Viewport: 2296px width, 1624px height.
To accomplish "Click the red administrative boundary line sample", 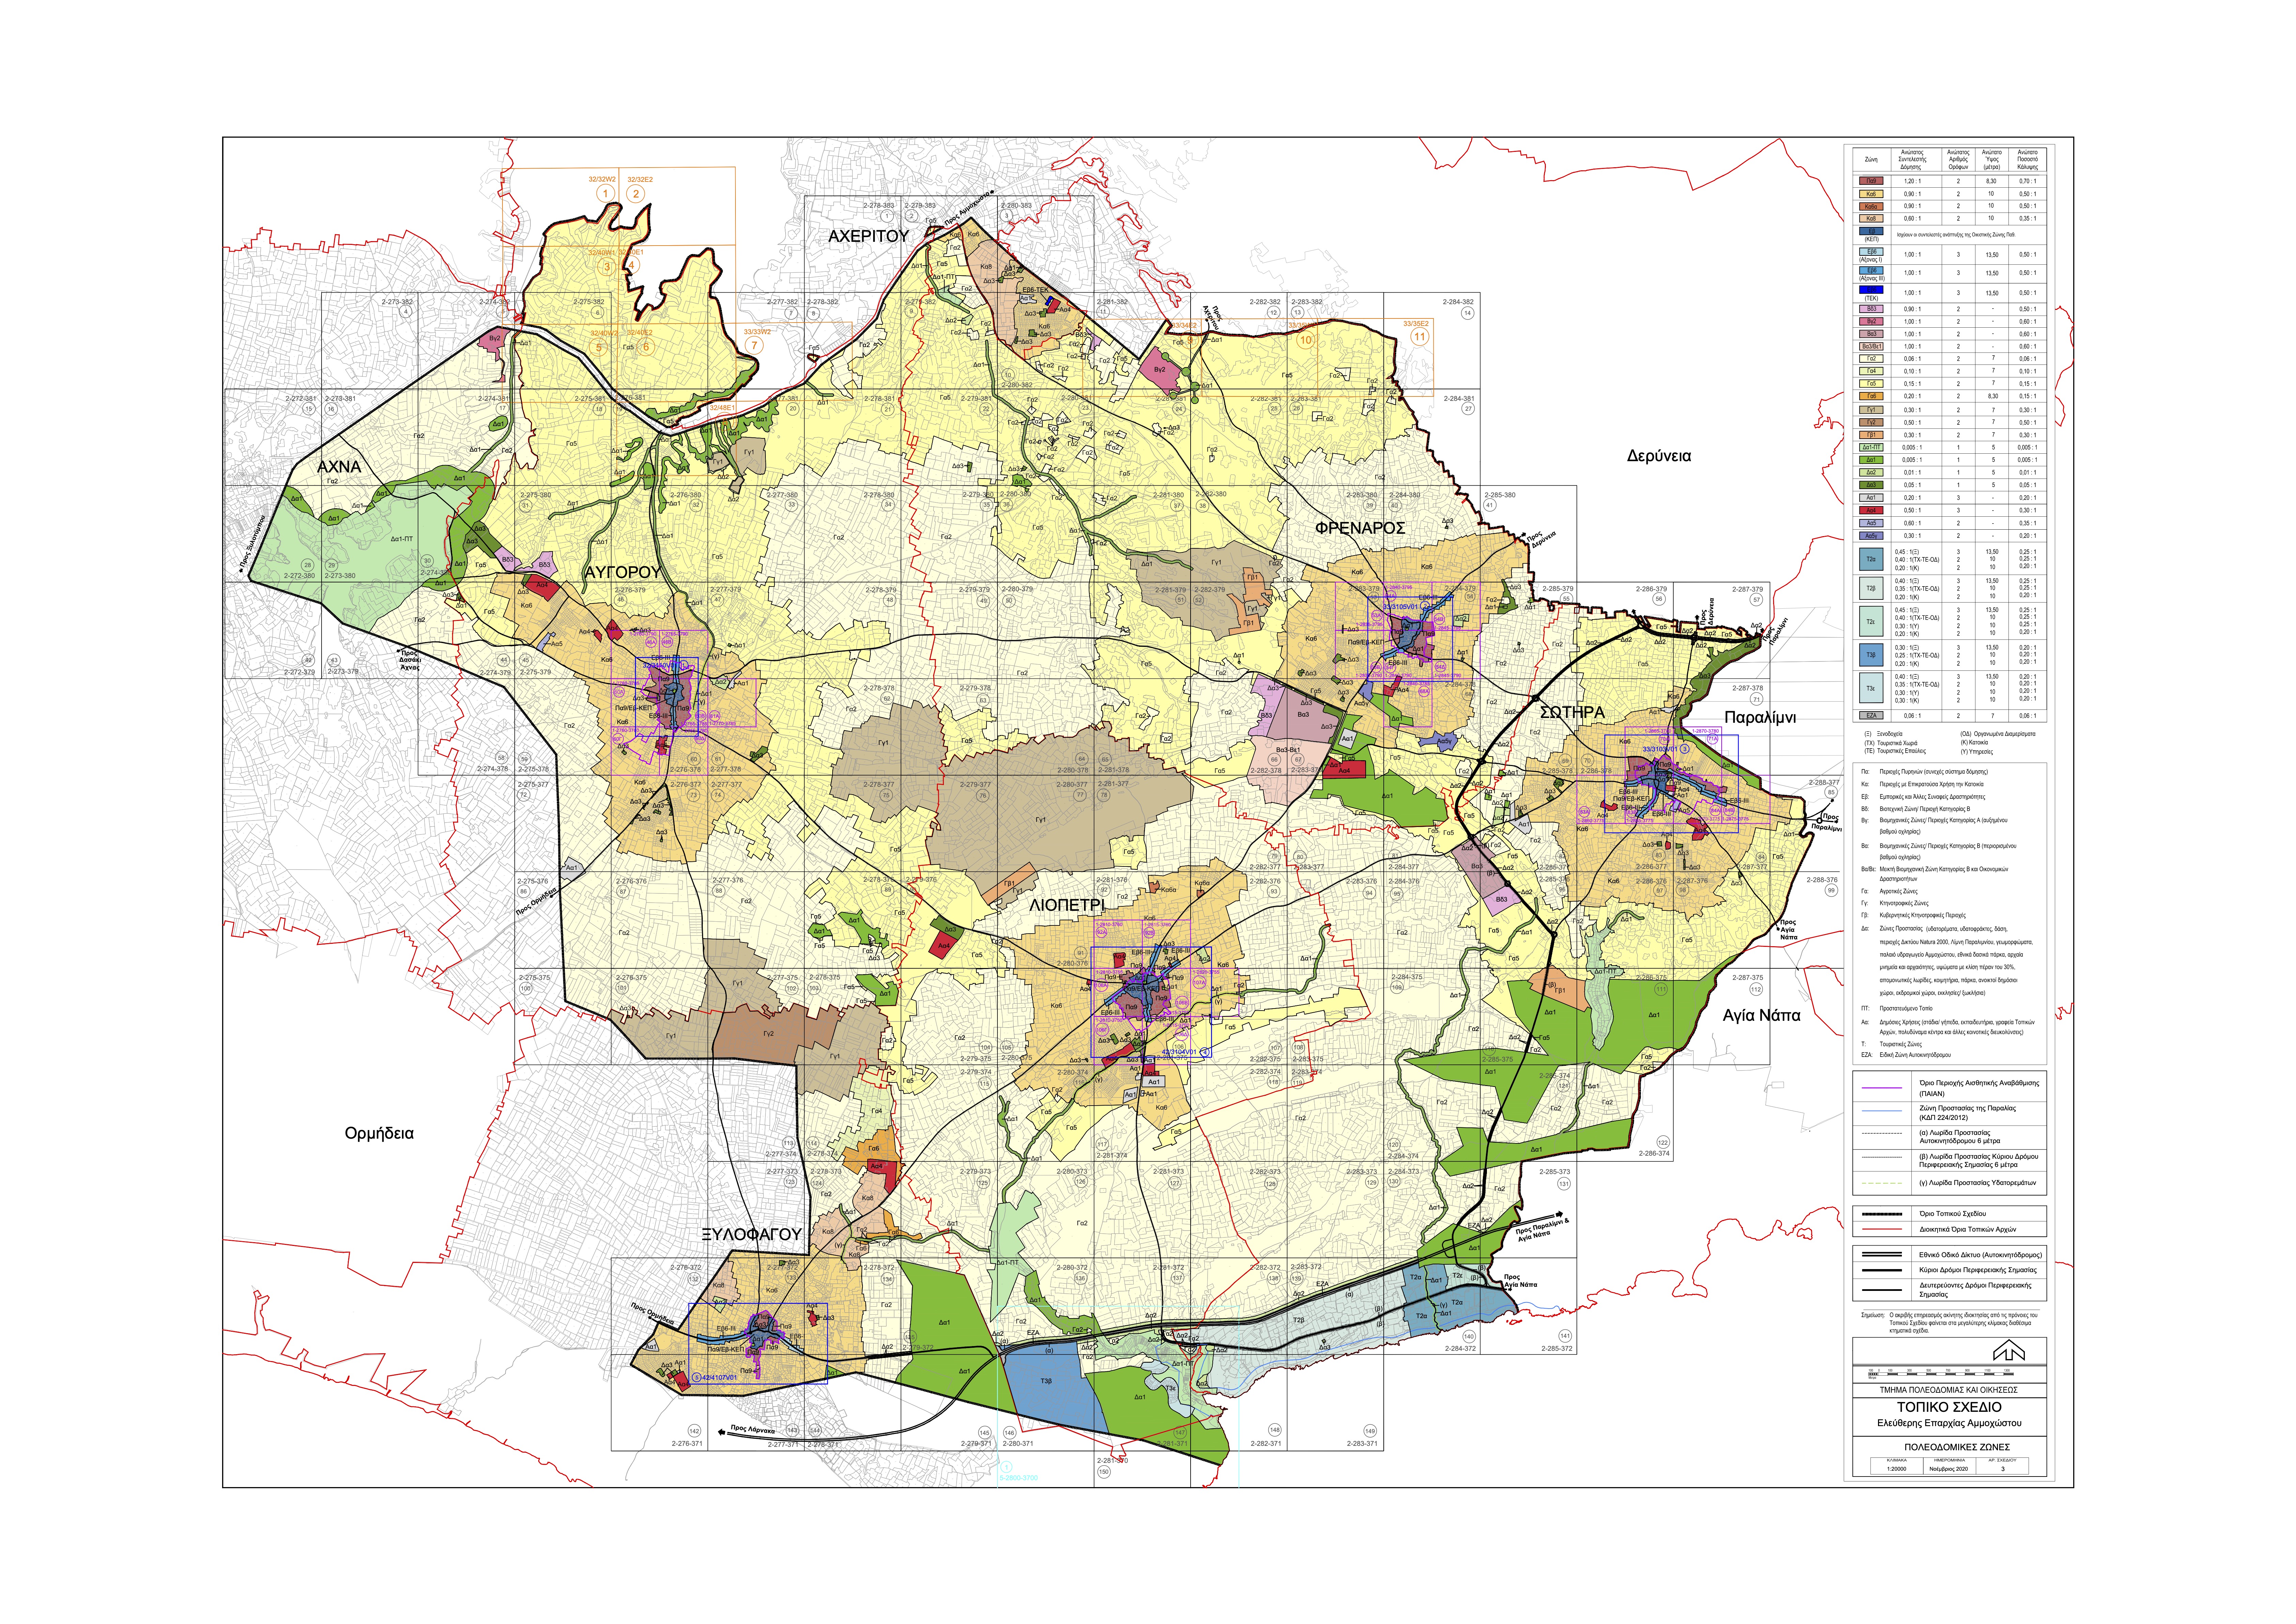I will [x=1882, y=1229].
